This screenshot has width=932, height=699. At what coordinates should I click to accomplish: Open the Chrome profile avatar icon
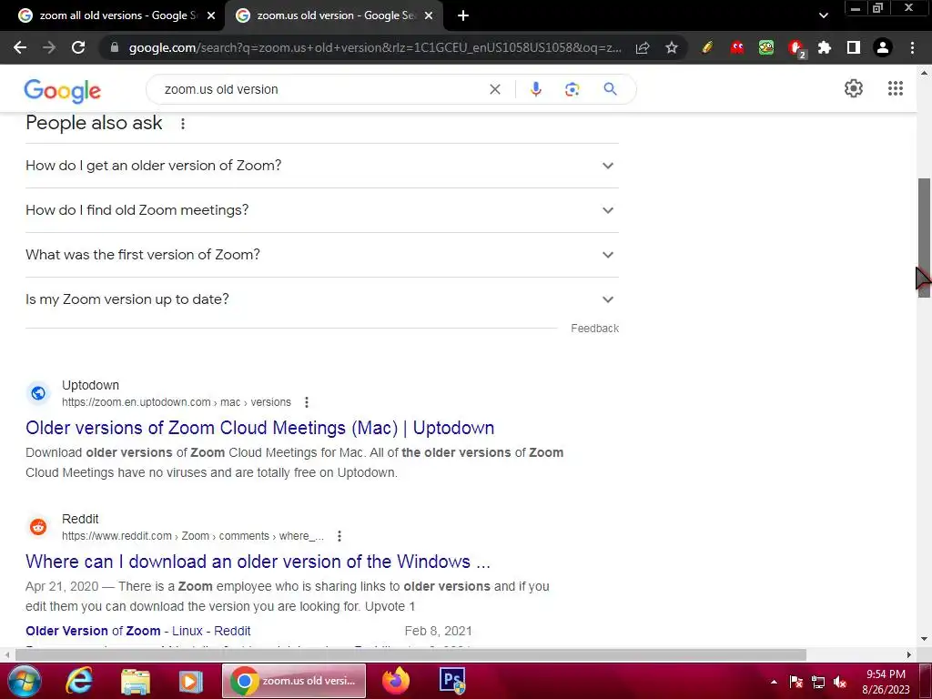(883, 47)
